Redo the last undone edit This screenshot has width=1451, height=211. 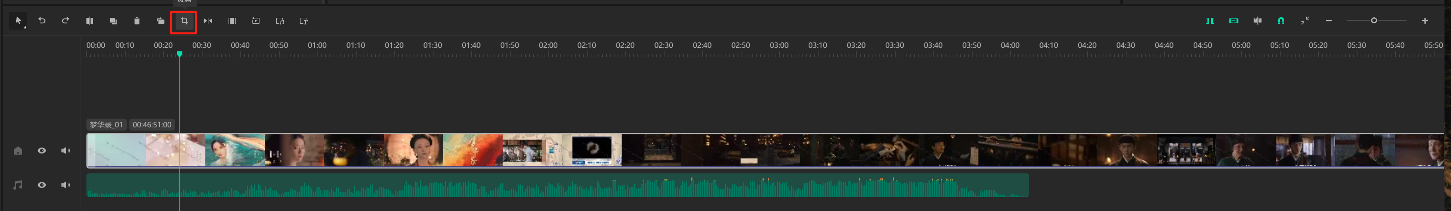[65, 21]
